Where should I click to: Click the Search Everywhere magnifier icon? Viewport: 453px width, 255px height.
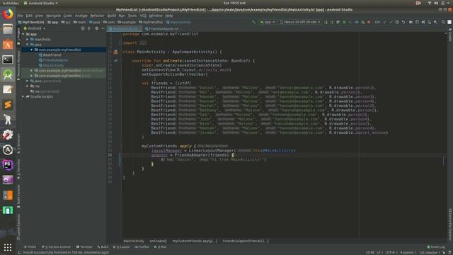pos(443,22)
